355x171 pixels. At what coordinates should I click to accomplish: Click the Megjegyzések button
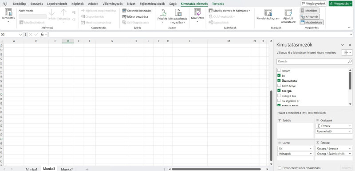click(314, 4)
